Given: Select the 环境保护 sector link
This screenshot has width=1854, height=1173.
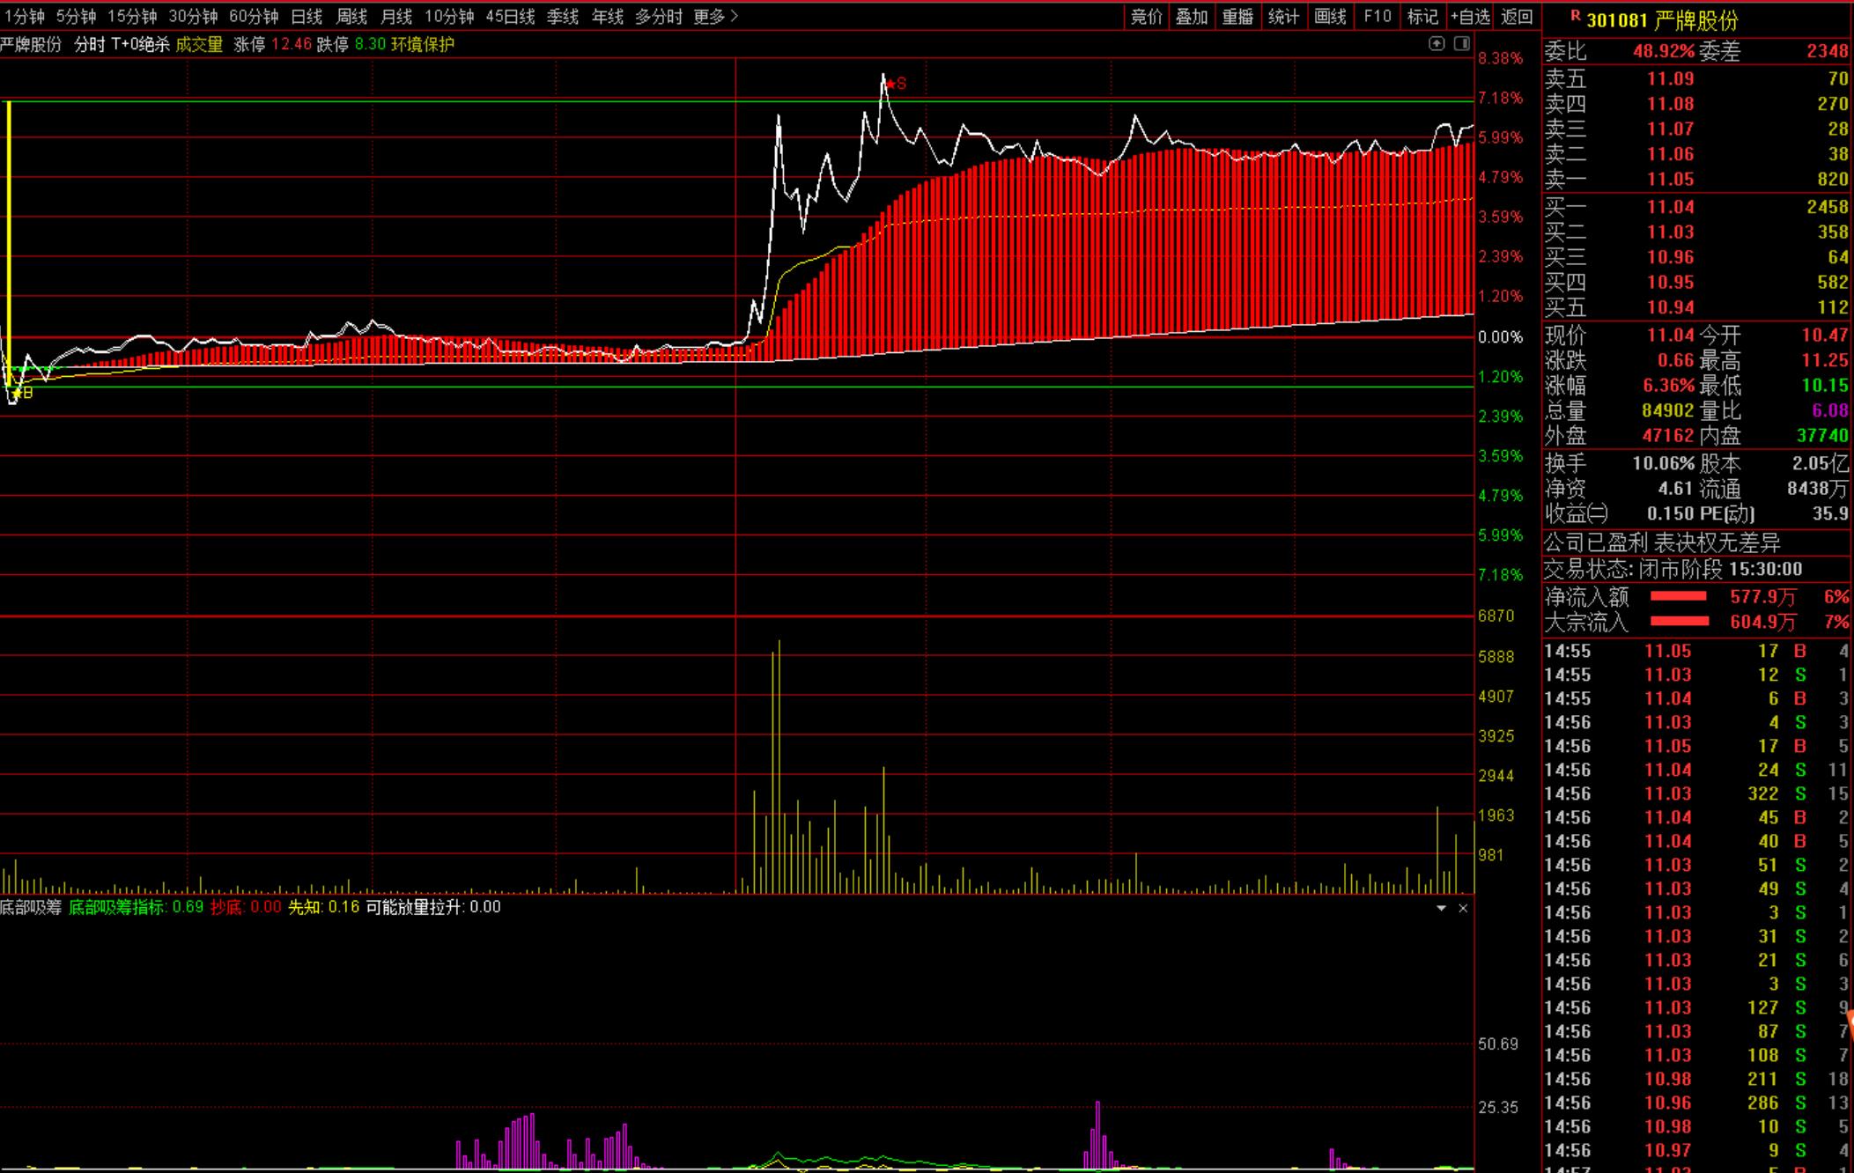Looking at the screenshot, I should point(422,44).
